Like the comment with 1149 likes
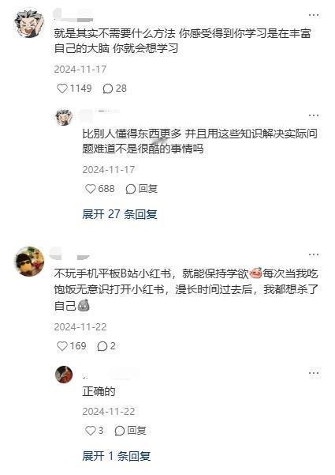The image size is (335, 475). (62, 89)
